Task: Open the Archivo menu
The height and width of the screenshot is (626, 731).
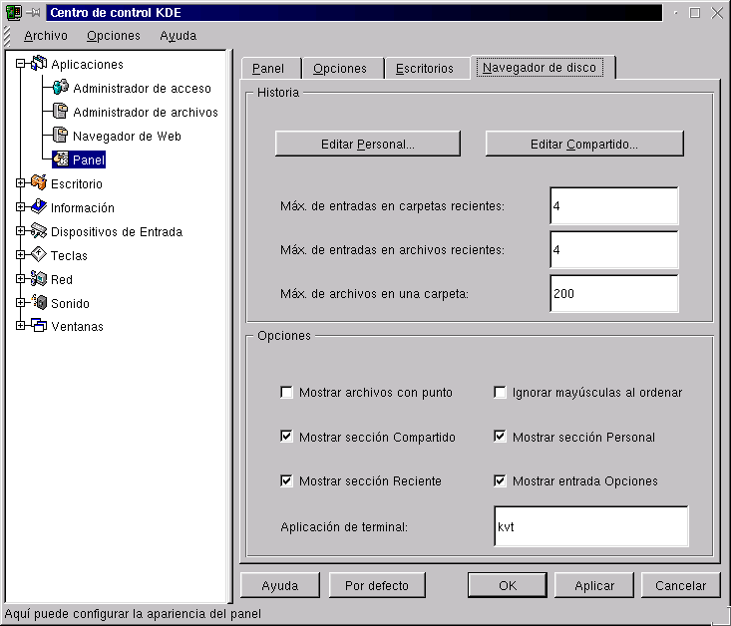Action: point(46,36)
